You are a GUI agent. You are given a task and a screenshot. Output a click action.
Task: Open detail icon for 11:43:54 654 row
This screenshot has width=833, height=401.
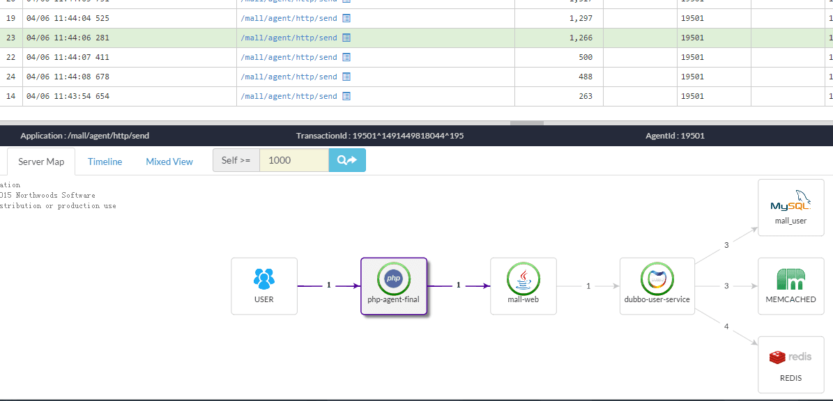[x=346, y=96]
